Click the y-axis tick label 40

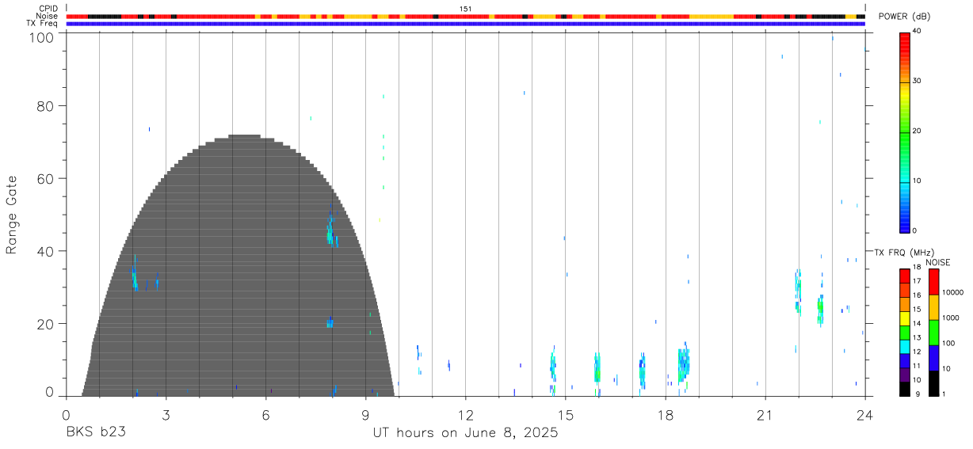(x=46, y=252)
